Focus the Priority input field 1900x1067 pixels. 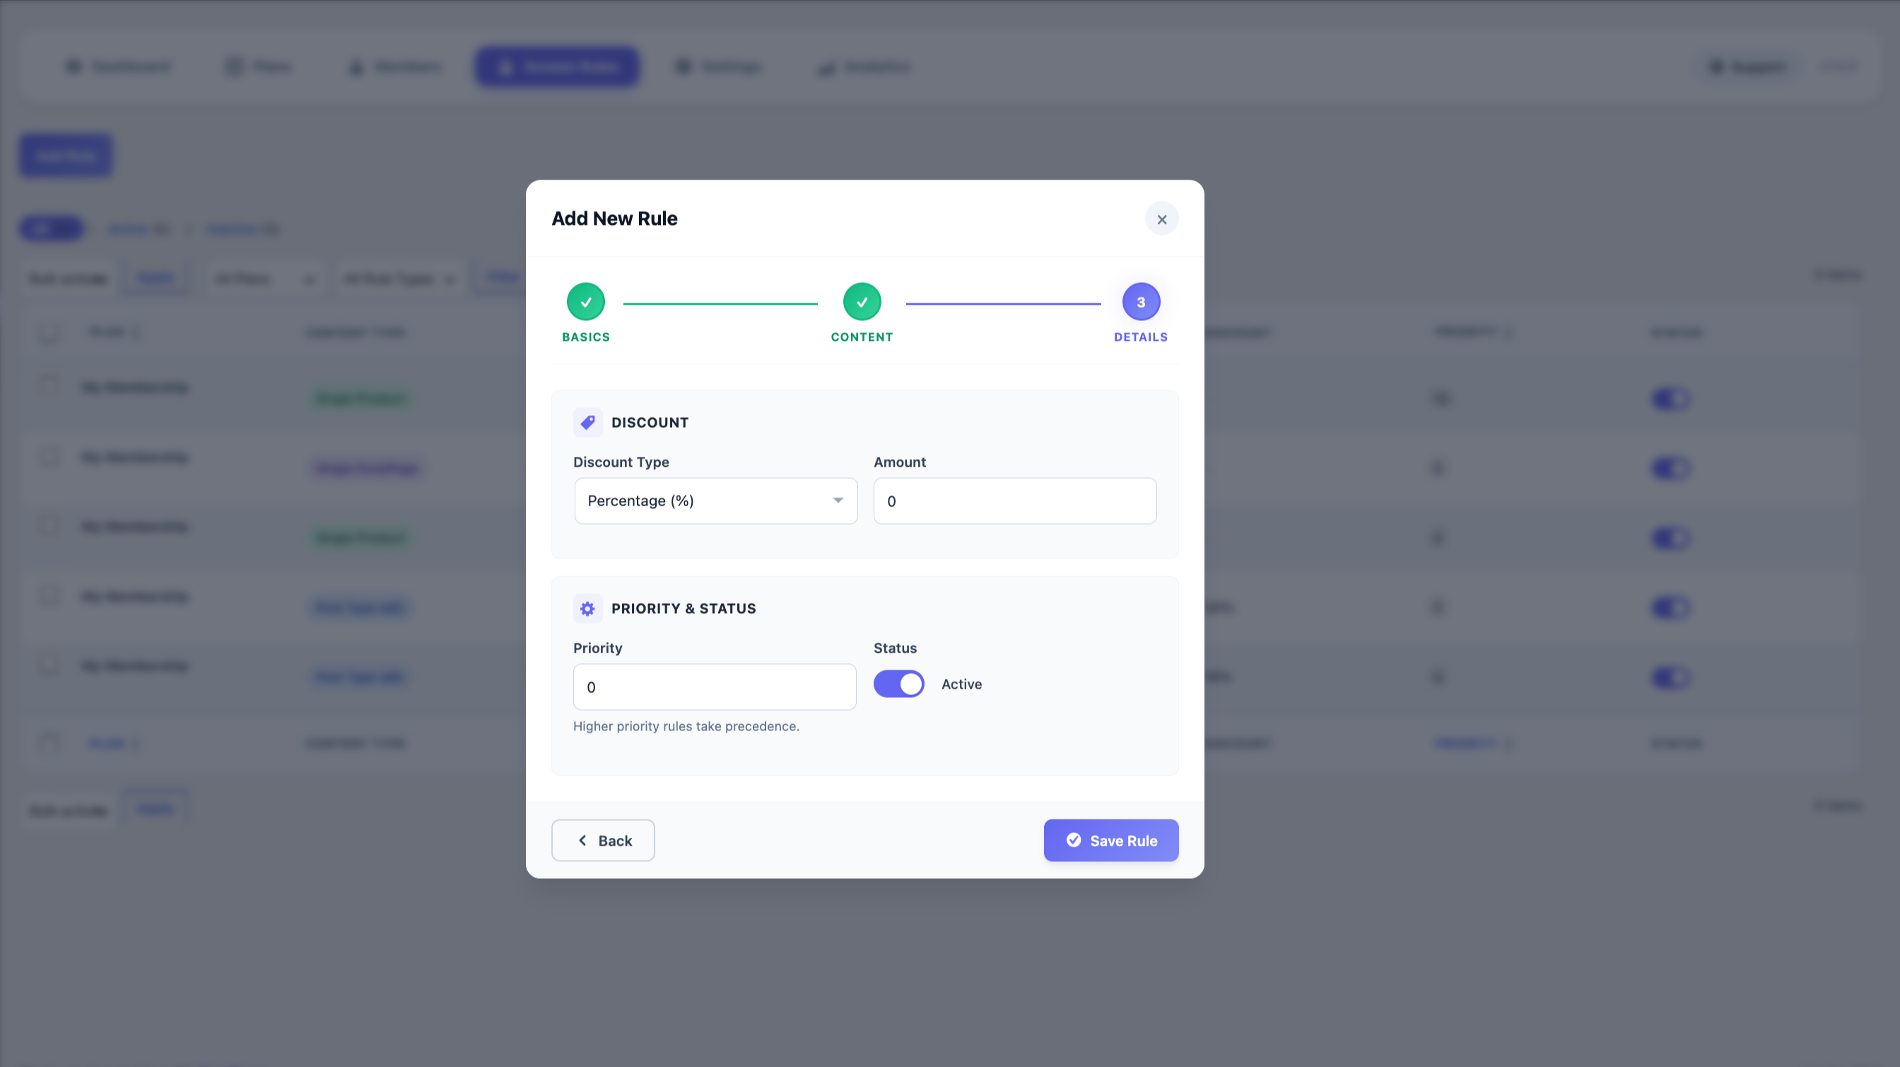point(715,687)
